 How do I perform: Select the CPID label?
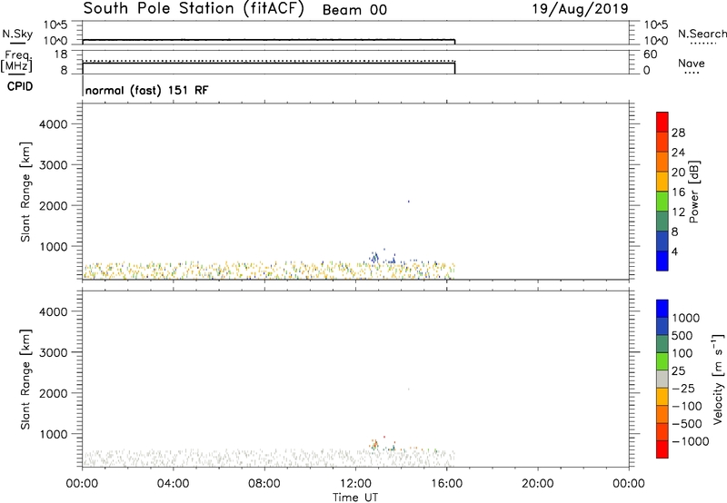20,86
